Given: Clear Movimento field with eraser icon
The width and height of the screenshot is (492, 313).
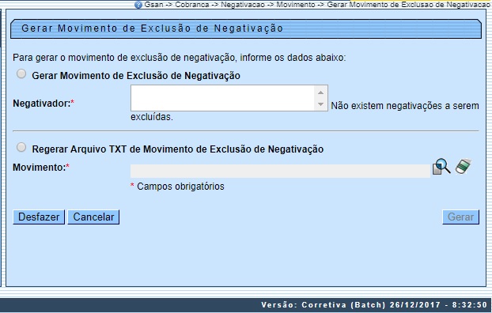Looking at the screenshot, I should coord(464,166).
